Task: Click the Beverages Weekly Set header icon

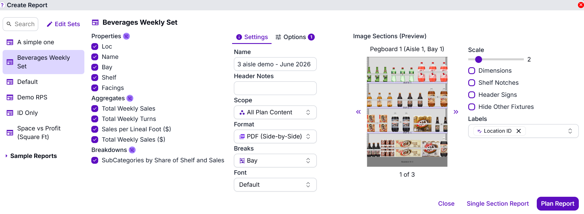Action: (95, 22)
